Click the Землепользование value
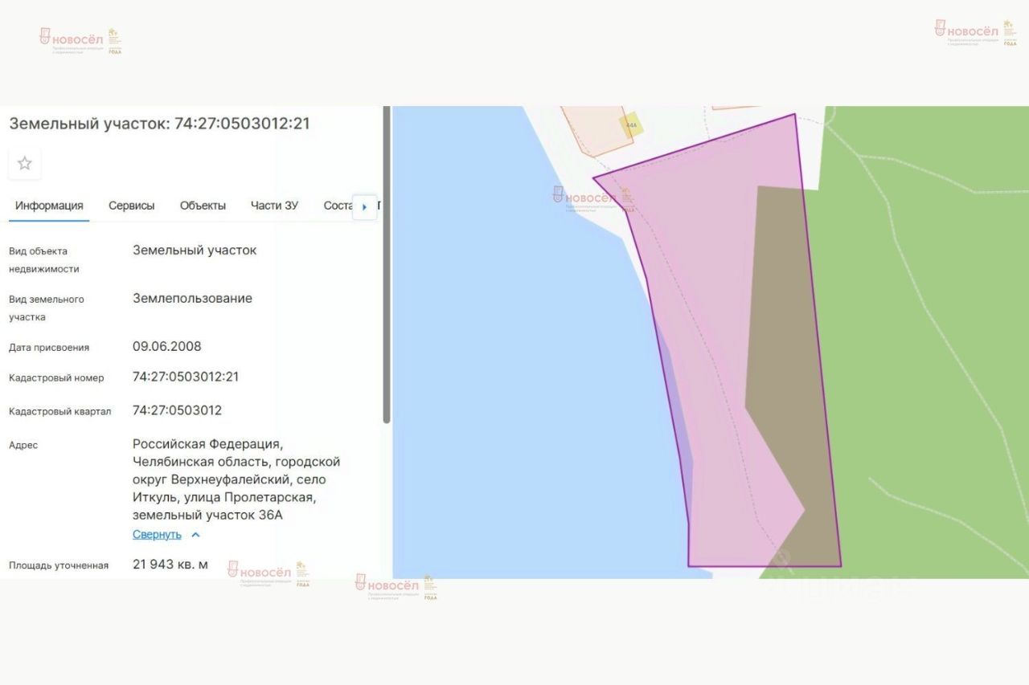Viewport: 1029px width, 685px height. [x=192, y=298]
